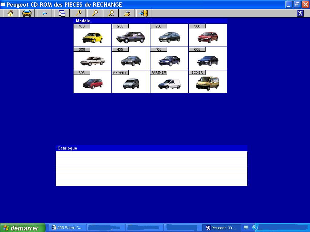The image size is (310, 232).
Task: Choose the dark 605 sedan picture
Action: pyautogui.click(x=208, y=61)
